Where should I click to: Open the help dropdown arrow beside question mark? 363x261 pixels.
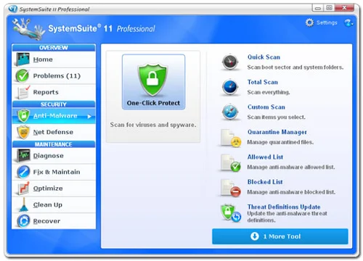pyautogui.click(x=352, y=24)
